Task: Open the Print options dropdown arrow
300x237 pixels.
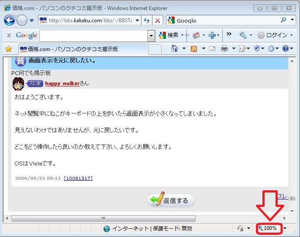Action: [234, 48]
